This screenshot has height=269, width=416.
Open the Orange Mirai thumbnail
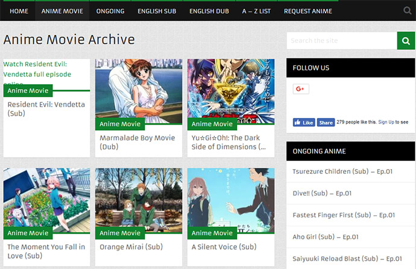coord(139,197)
